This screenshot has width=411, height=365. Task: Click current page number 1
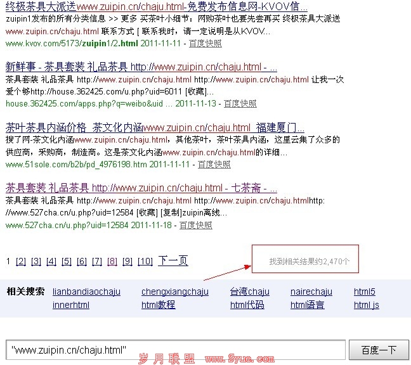pos(8,261)
